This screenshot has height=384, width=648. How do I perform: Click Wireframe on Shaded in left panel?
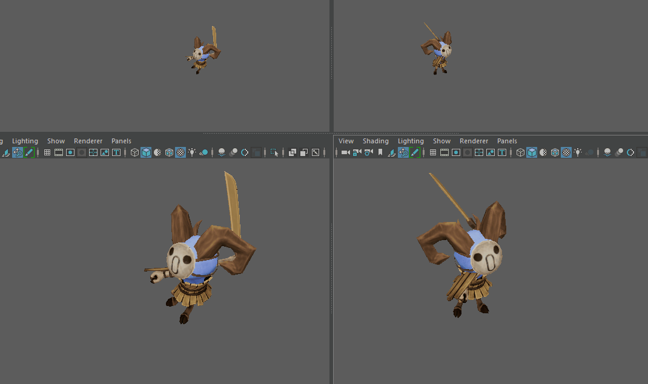pos(170,152)
